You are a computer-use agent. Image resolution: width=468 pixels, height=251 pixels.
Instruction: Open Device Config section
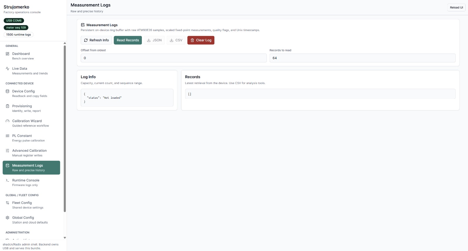click(x=31, y=93)
